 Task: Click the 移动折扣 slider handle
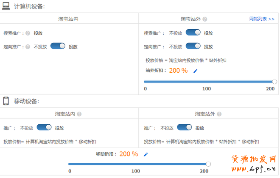pos(208,164)
